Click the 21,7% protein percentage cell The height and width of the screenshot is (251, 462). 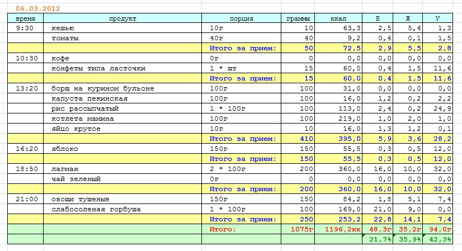378,239
